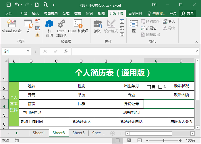Open the Add-ins (加载项) store icon
Image resolution: width=201 pixels, height=144 pixels.
click(49, 28)
